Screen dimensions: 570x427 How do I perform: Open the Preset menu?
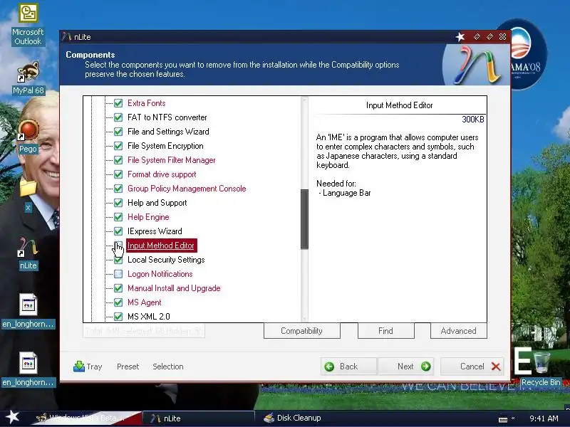click(128, 367)
